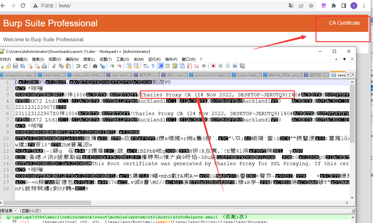
Task: Click the Zoom In magnifier icon
Action: [x=112, y=66]
